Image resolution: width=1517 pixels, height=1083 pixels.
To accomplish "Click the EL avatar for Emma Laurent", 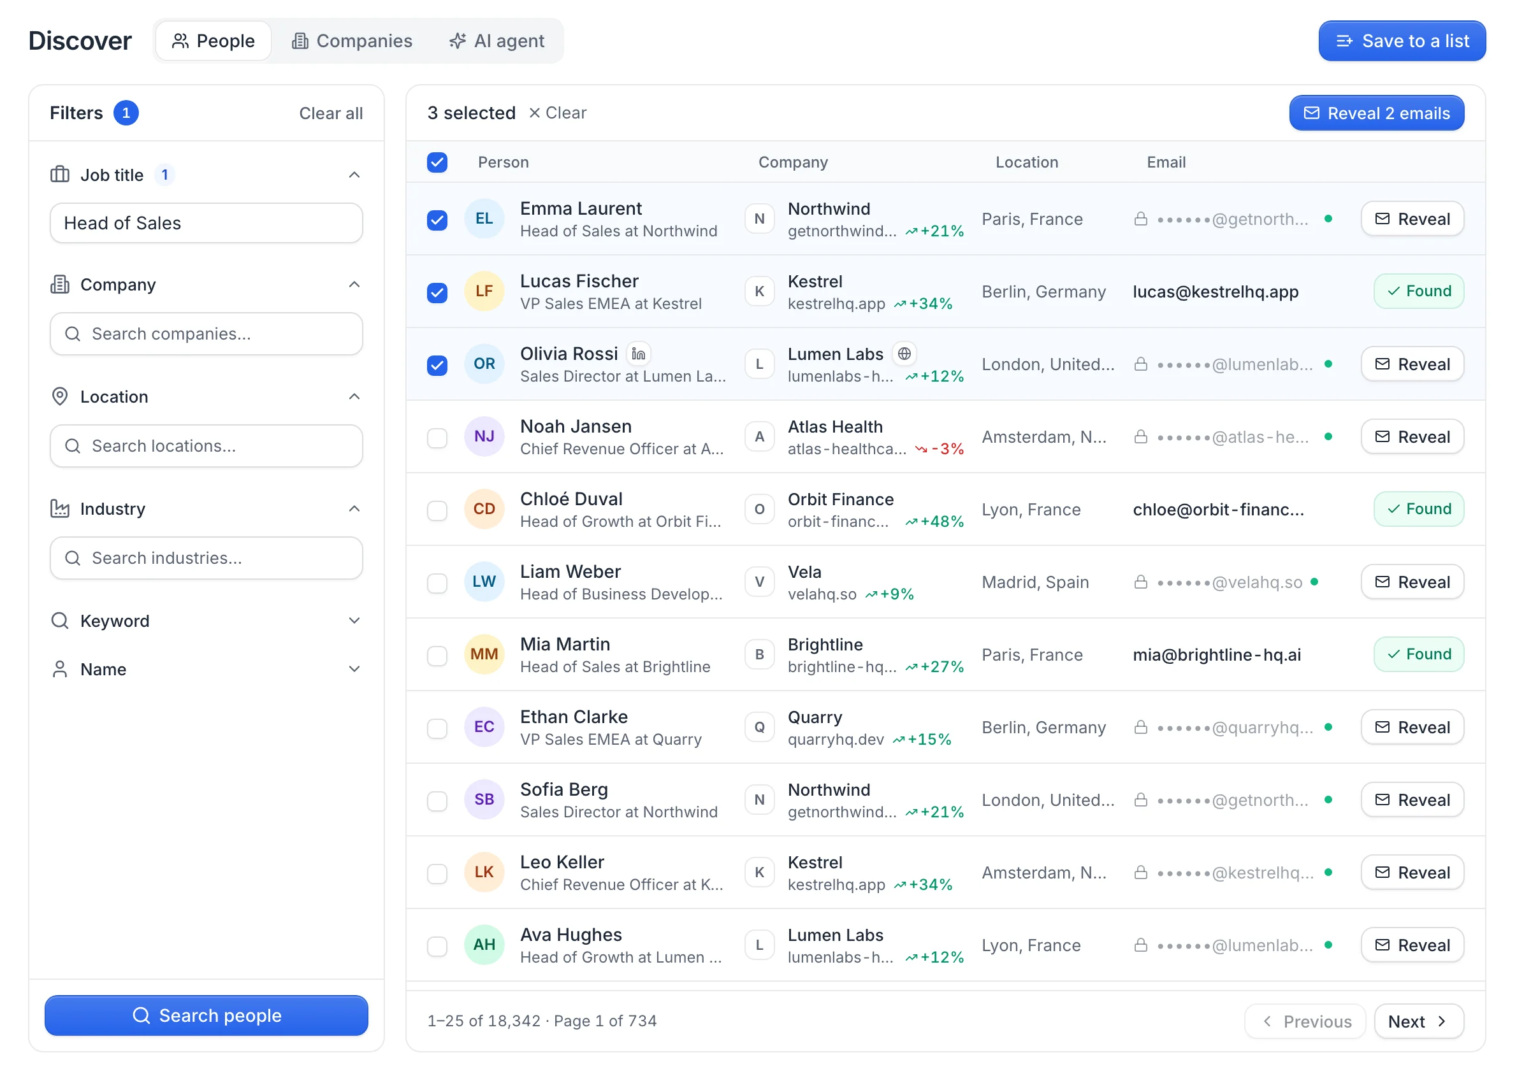I will [x=484, y=219].
